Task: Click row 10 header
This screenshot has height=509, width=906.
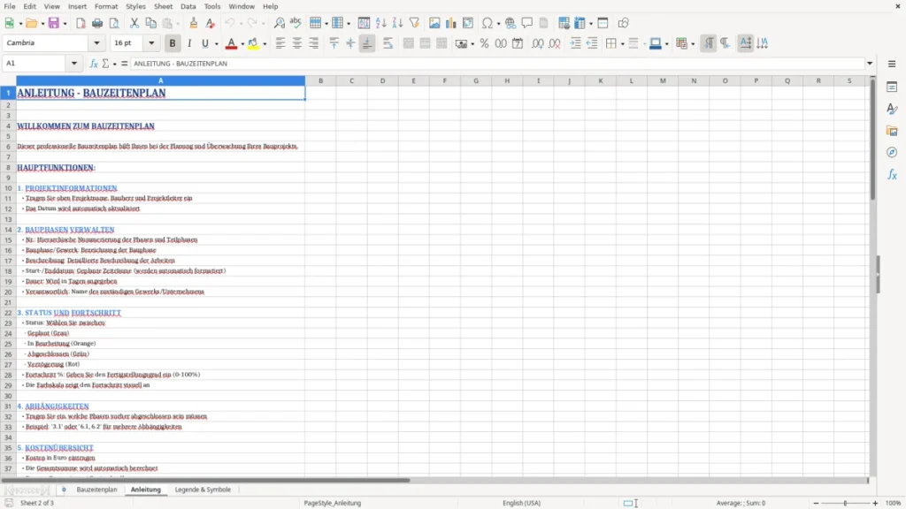Action: (x=8, y=188)
